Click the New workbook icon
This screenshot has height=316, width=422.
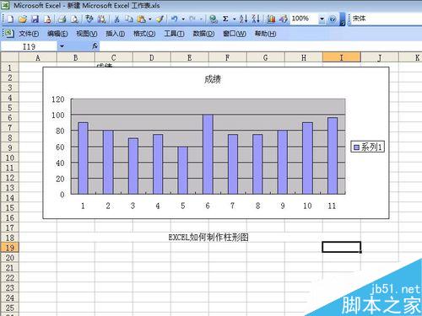point(10,19)
